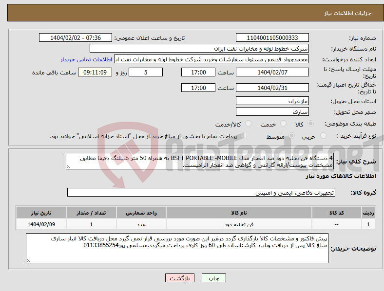
Task: Click the response deadline time 17:00 field
Action: (198, 72)
